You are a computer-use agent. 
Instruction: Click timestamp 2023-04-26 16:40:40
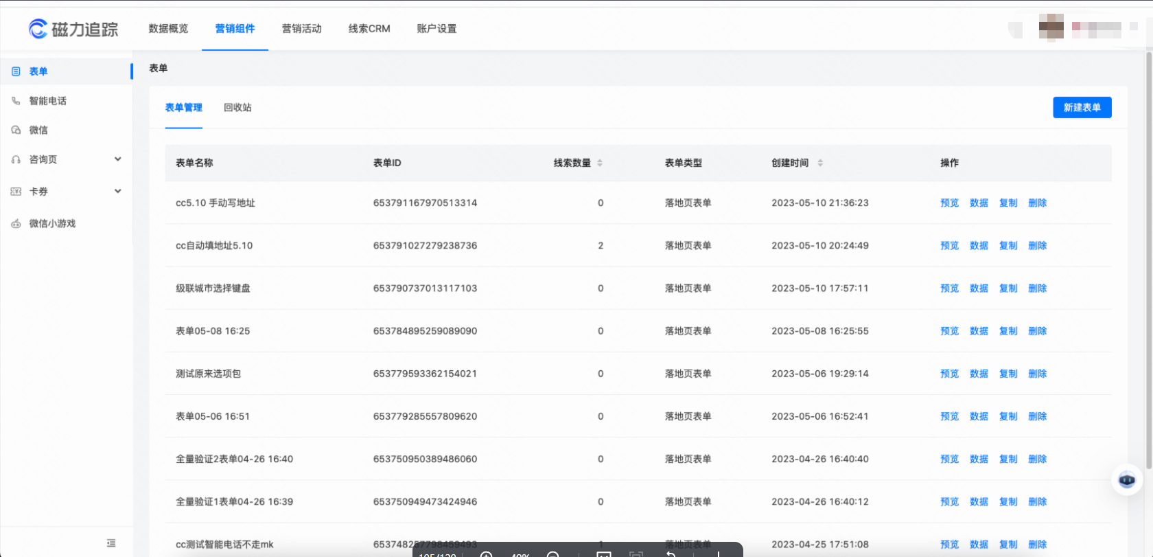(x=819, y=459)
